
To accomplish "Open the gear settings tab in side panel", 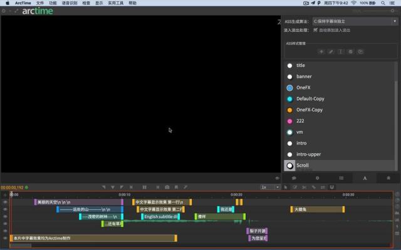I will [x=318, y=178].
